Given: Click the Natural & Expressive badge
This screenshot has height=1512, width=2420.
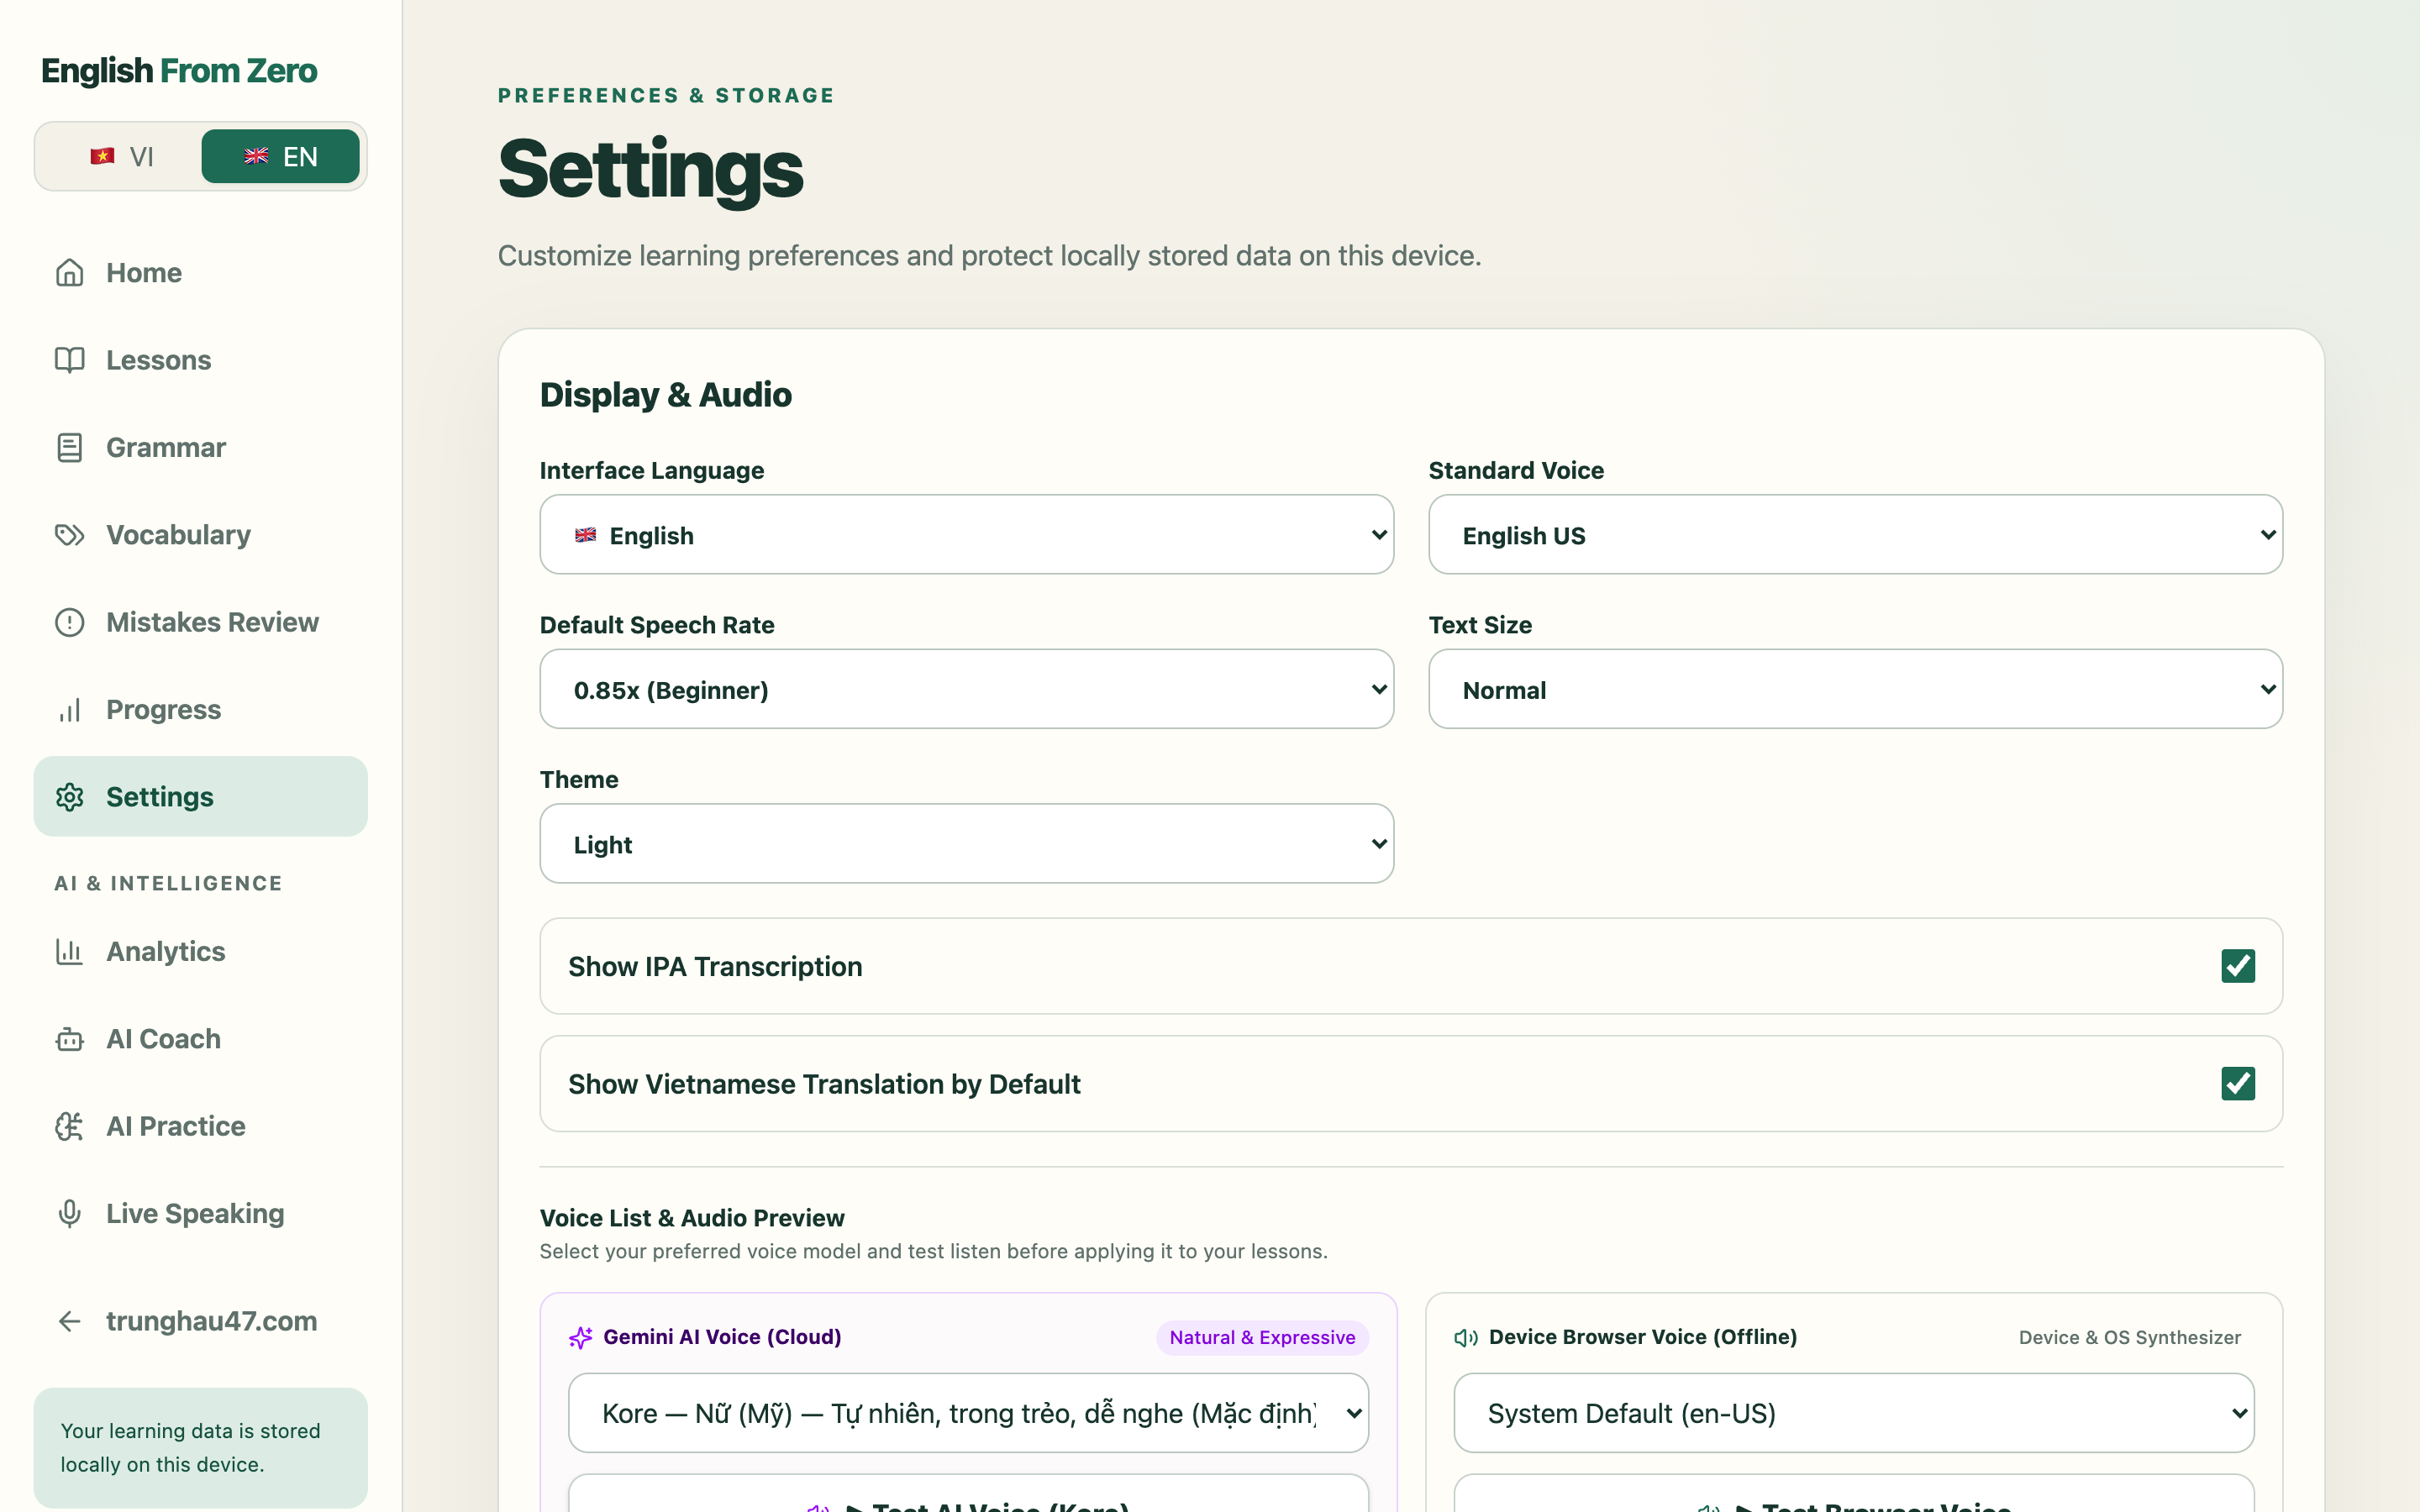Looking at the screenshot, I should pos(1262,1338).
